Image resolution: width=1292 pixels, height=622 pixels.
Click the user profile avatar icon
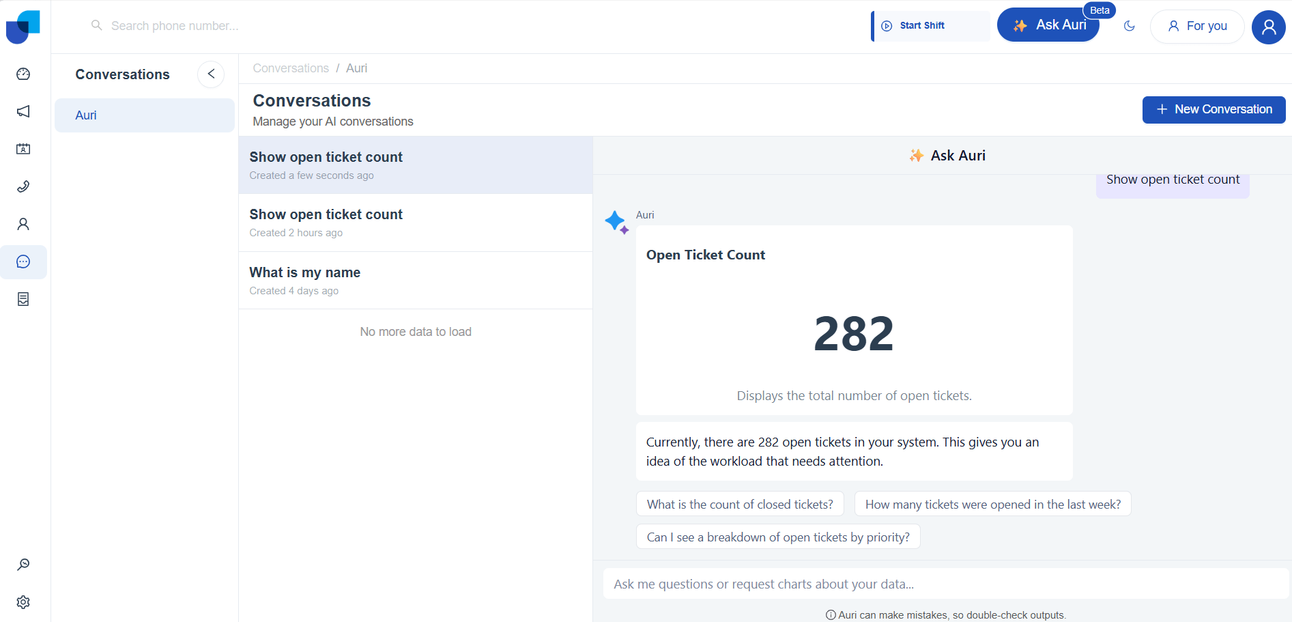click(1268, 27)
